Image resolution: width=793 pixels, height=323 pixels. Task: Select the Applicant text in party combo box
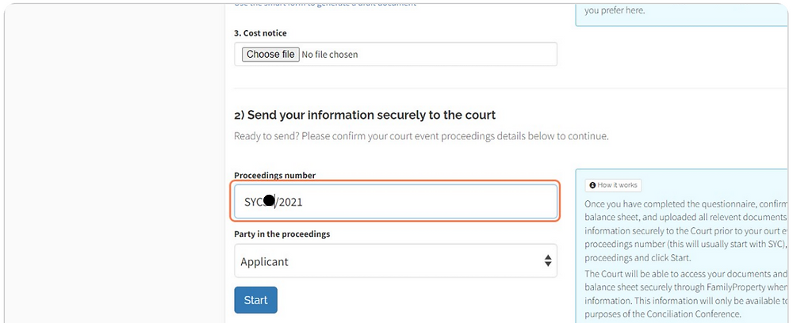coord(264,262)
